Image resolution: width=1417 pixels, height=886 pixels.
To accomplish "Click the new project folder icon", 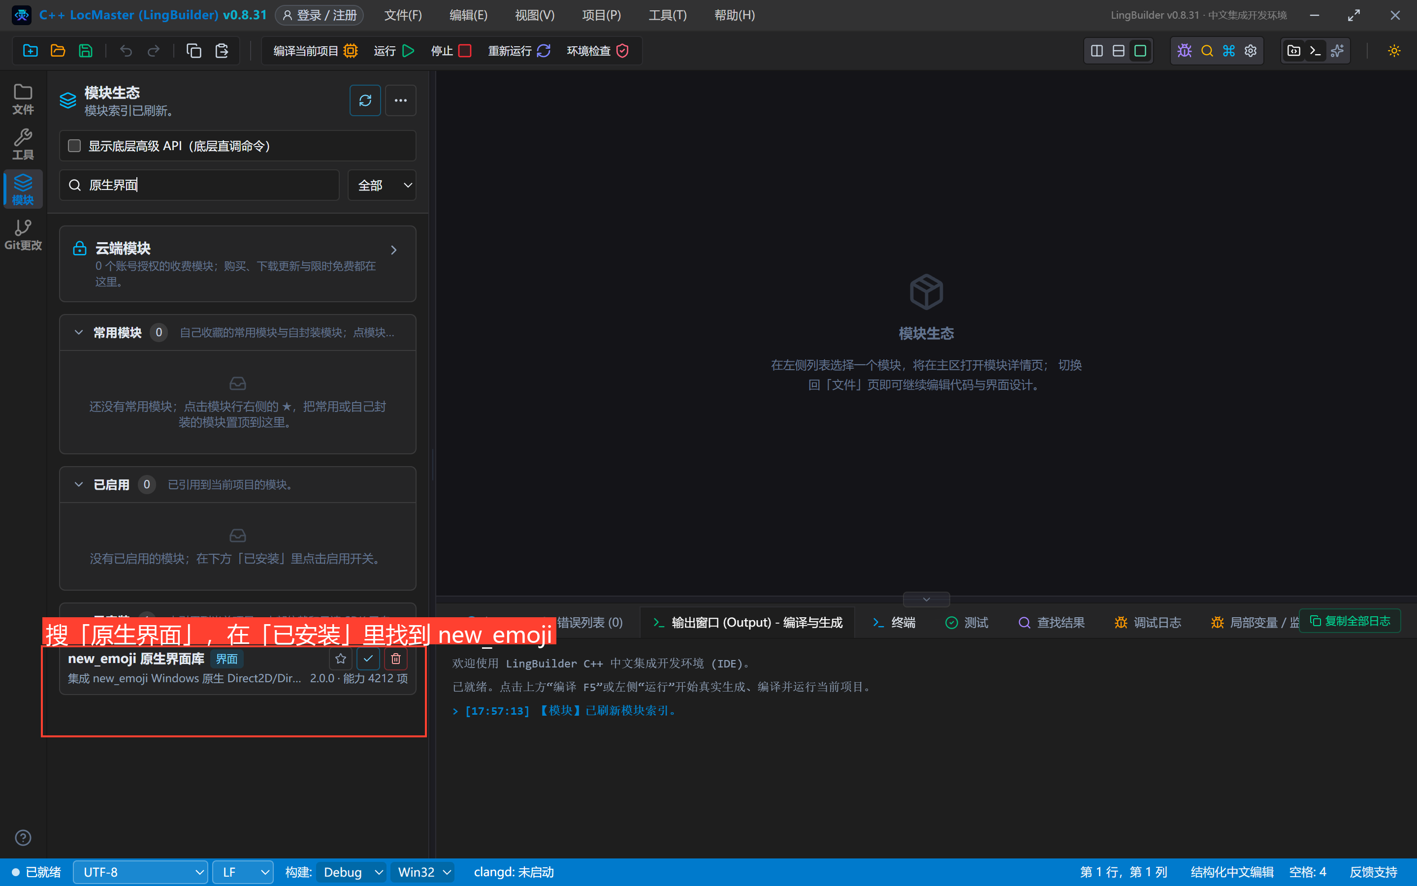I will 31,51.
